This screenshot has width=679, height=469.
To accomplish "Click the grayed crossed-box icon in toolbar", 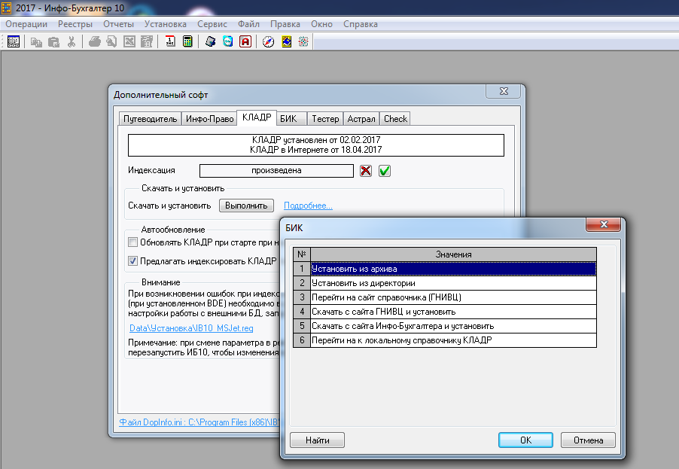I will [129, 41].
